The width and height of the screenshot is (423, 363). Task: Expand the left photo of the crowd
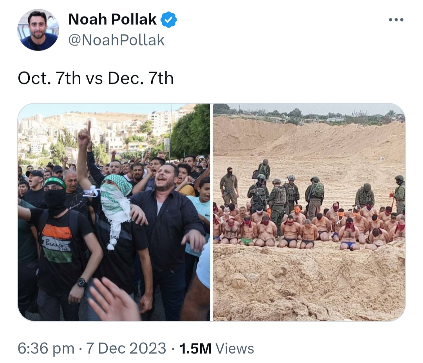click(x=114, y=212)
